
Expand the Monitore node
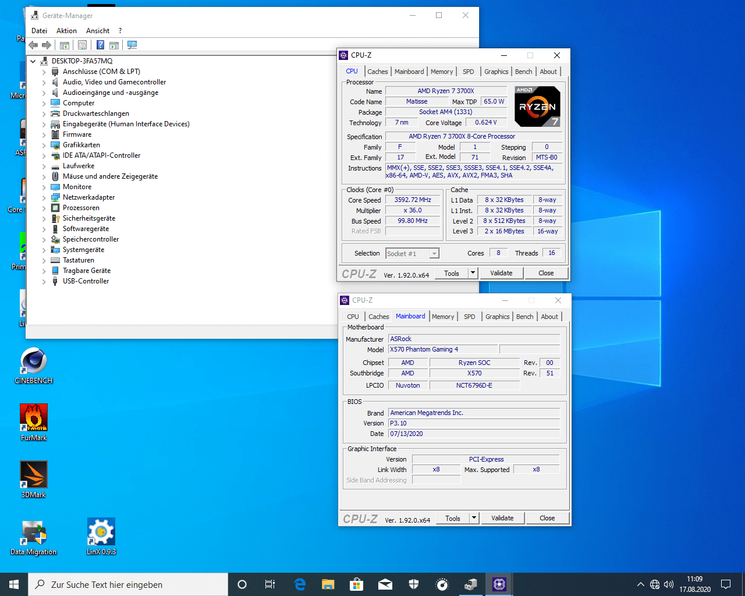click(44, 187)
